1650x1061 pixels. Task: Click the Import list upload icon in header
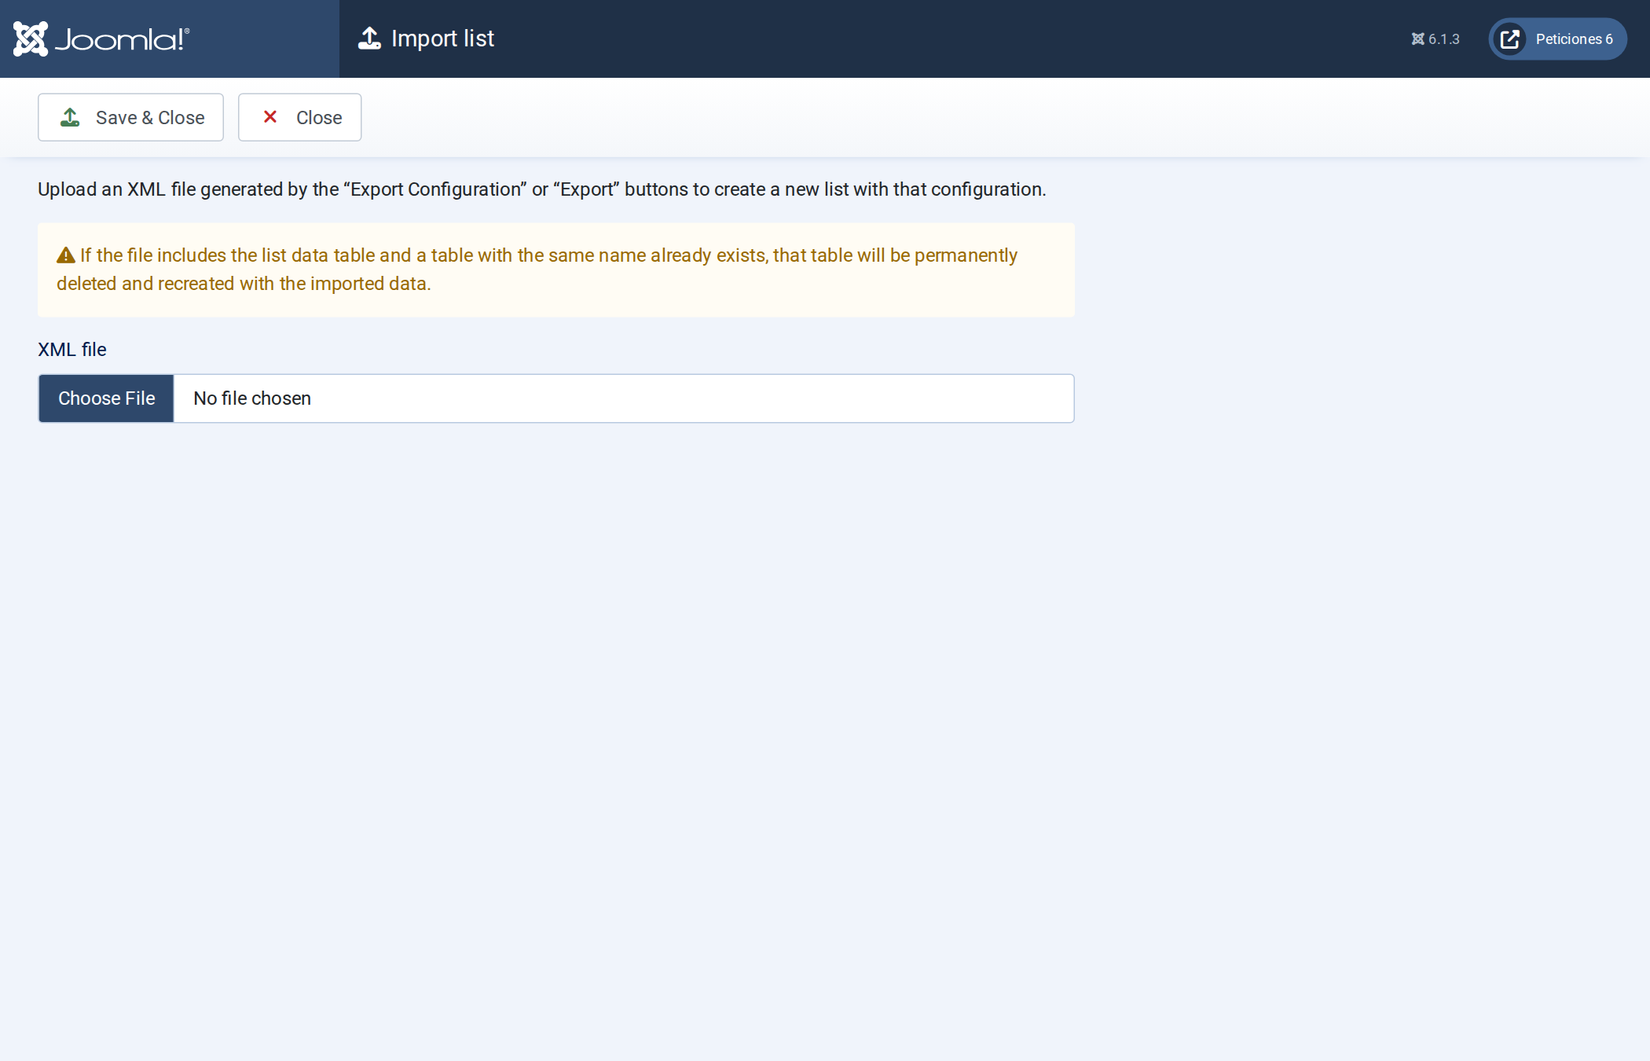pos(369,39)
